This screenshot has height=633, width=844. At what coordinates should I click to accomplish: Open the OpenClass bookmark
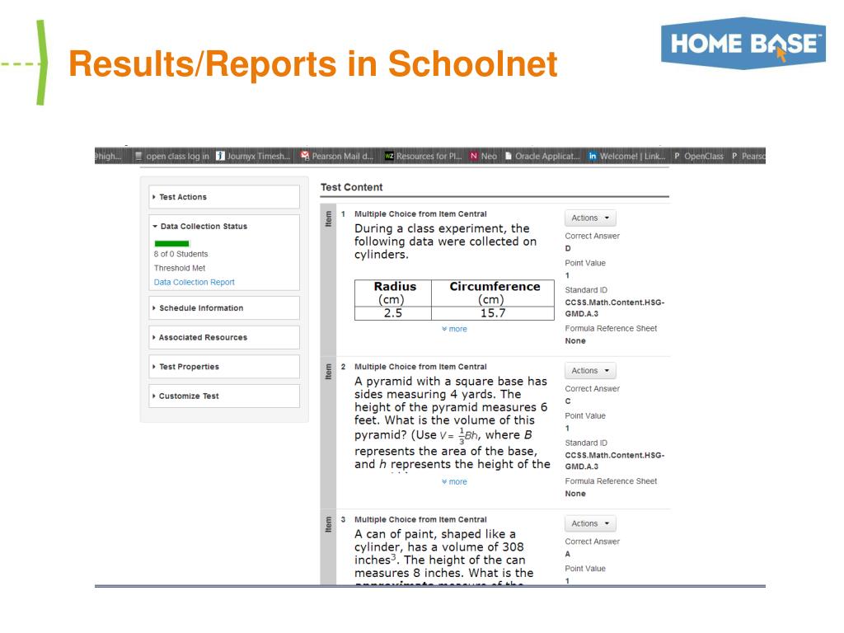pos(699,156)
